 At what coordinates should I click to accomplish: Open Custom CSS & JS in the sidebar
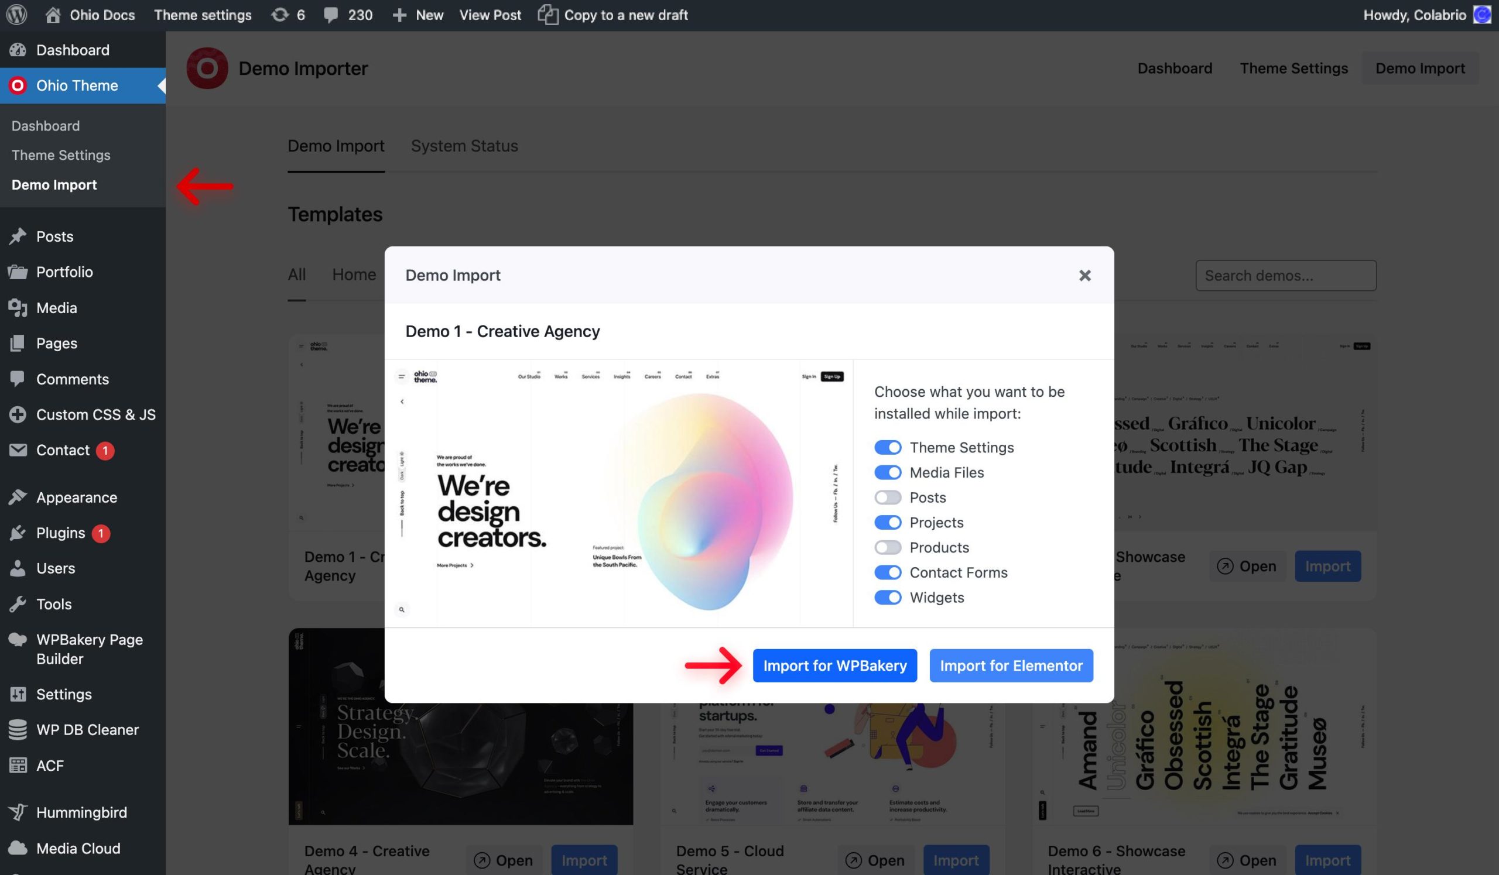pyautogui.click(x=96, y=414)
